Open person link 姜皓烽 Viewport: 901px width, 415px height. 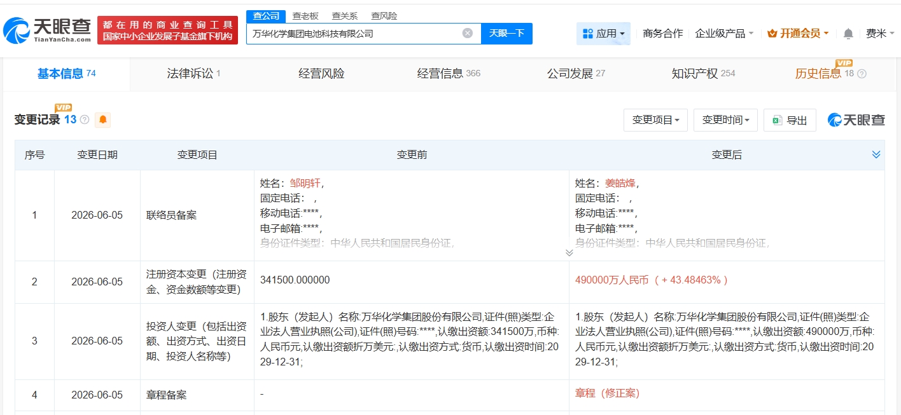point(620,183)
